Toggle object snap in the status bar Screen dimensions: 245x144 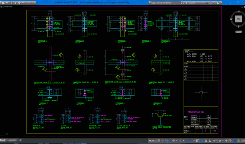tap(191, 141)
